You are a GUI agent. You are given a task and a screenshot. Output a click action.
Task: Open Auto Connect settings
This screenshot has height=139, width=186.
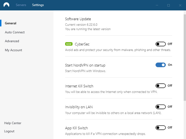[15, 32]
